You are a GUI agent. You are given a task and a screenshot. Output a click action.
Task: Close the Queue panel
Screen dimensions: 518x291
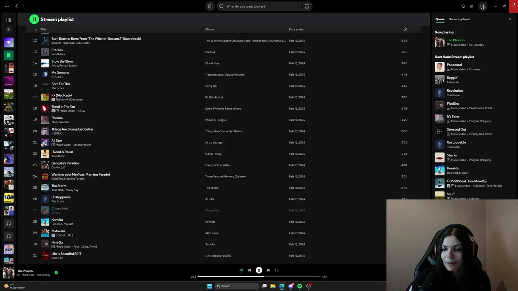click(510, 19)
